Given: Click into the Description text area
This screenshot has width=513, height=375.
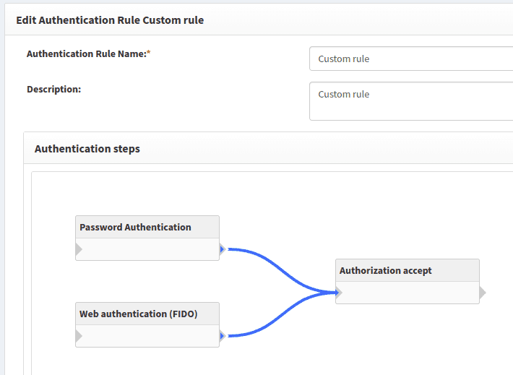Looking at the screenshot, I should pos(410,100).
